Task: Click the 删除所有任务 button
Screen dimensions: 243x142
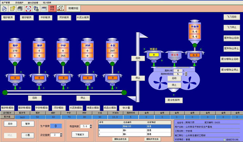Action: 153,139
